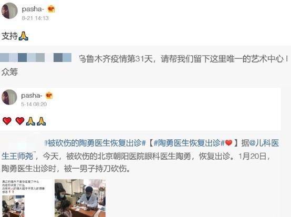291x217 pixels.
Task: Click pasha- username on 5-14 post
Action: coord(32,96)
